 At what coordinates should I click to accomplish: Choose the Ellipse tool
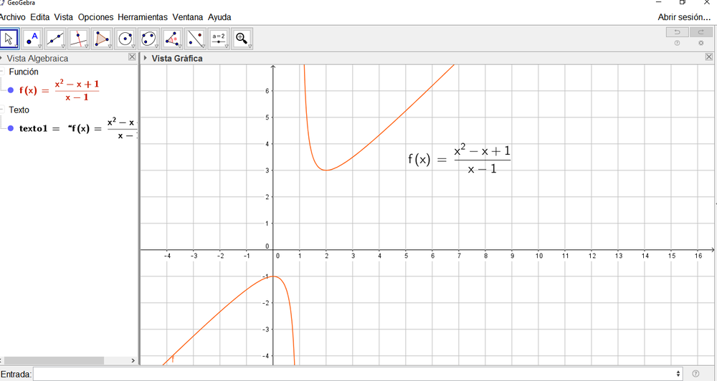coord(148,39)
